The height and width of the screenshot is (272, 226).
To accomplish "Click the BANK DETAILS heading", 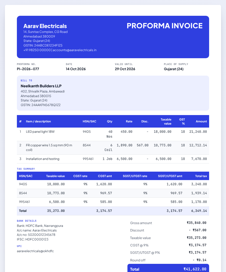I will coord(27,221).
